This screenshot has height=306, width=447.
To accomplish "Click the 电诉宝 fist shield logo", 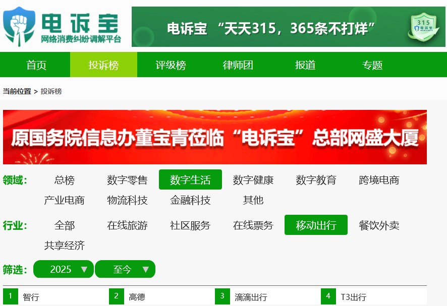I will 19,27.
